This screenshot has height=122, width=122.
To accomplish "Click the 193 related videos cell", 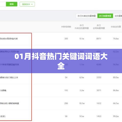I will point(66,90).
